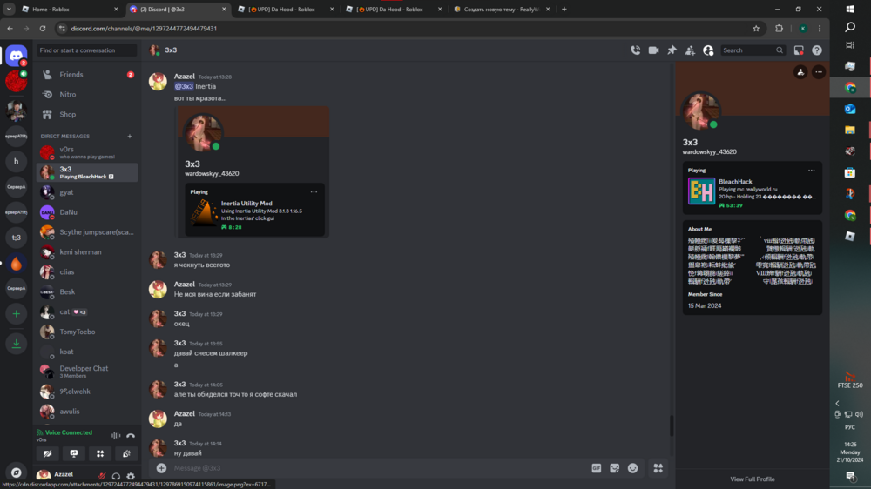This screenshot has width=871, height=489.
Task: Click Azazel username in first message
Action: (185, 77)
